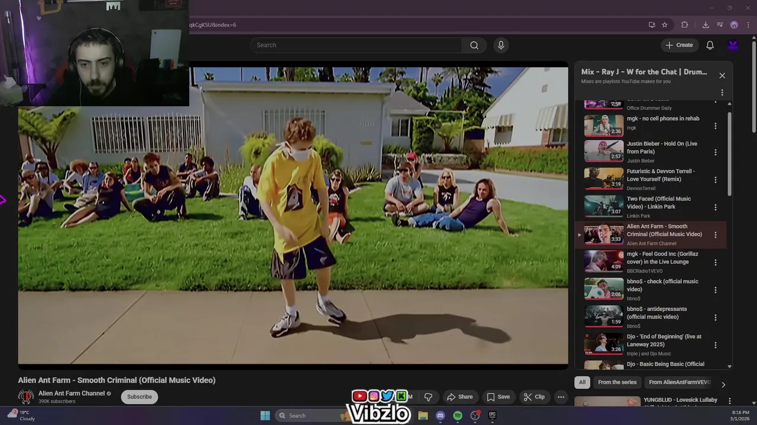
Task: Open menu for Love Yourself (Remix)
Action: (x=715, y=179)
